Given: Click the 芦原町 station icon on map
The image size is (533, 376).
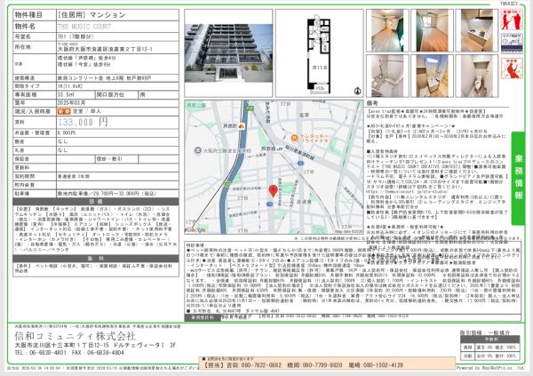Looking at the screenshot, I should (242, 126).
